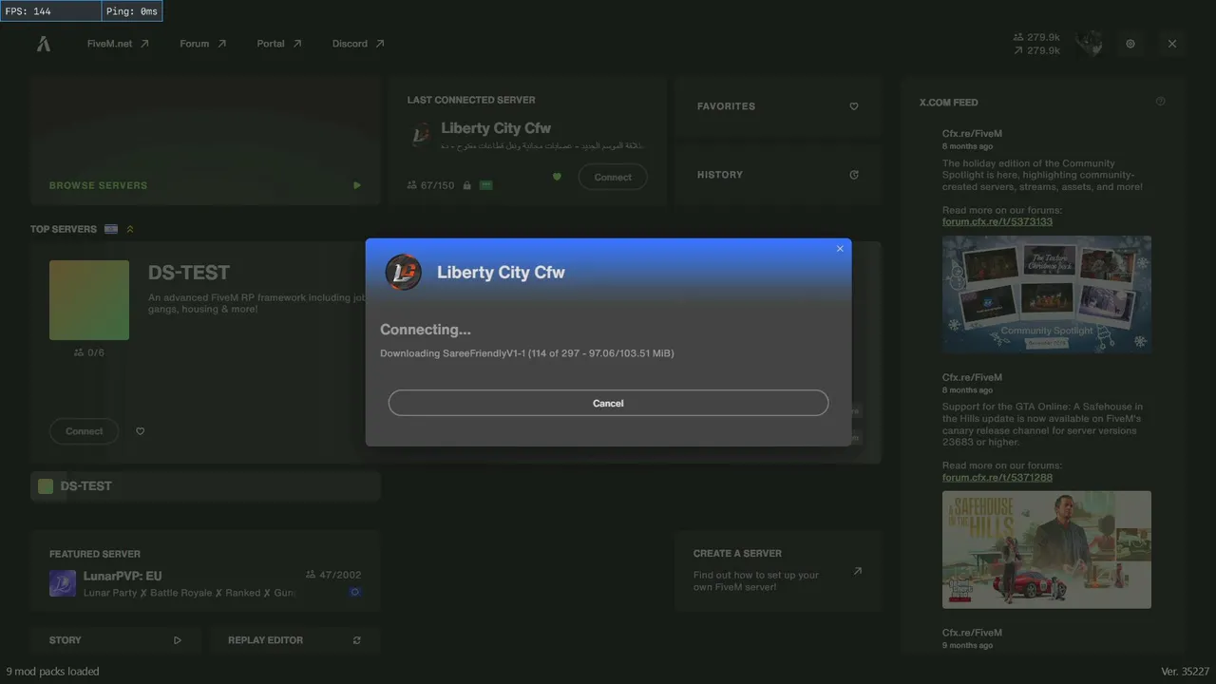Close the Liberty City Cfw connecting dialog
The width and height of the screenshot is (1216, 684).
pyautogui.click(x=840, y=249)
